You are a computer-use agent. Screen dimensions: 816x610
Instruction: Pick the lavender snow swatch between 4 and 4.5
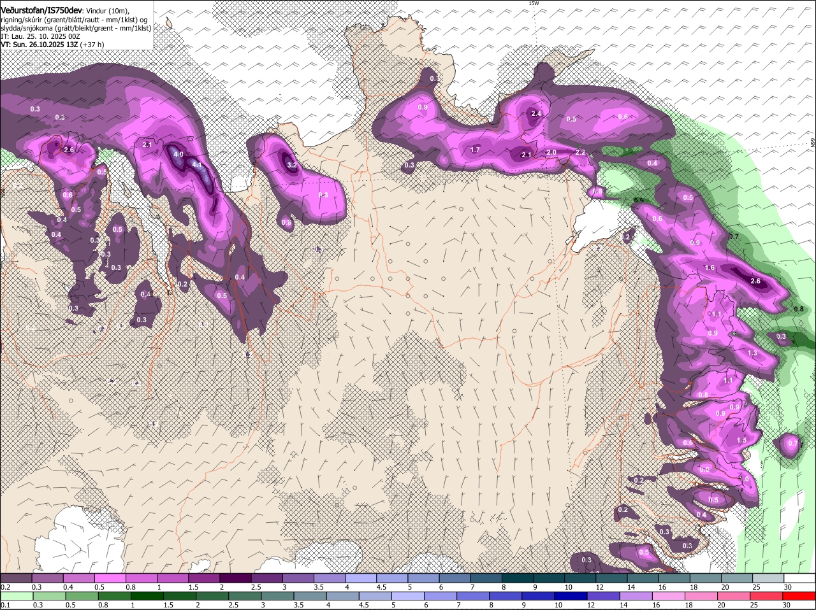(360, 578)
